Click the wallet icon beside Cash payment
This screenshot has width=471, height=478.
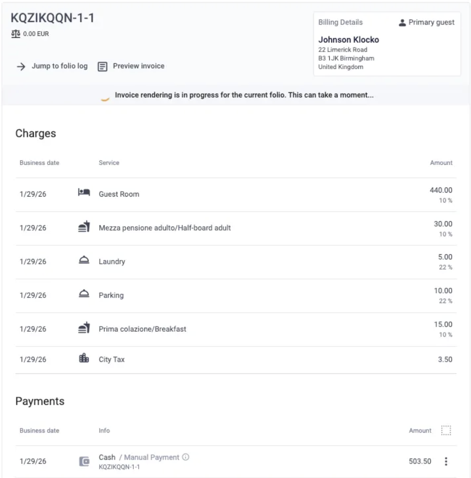(84, 461)
